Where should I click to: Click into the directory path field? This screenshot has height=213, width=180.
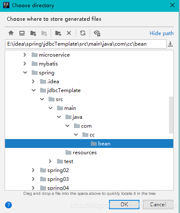click(x=86, y=44)
